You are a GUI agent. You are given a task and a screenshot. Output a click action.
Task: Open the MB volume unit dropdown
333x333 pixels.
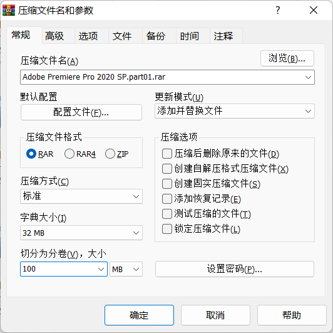(x=126, y=269)
